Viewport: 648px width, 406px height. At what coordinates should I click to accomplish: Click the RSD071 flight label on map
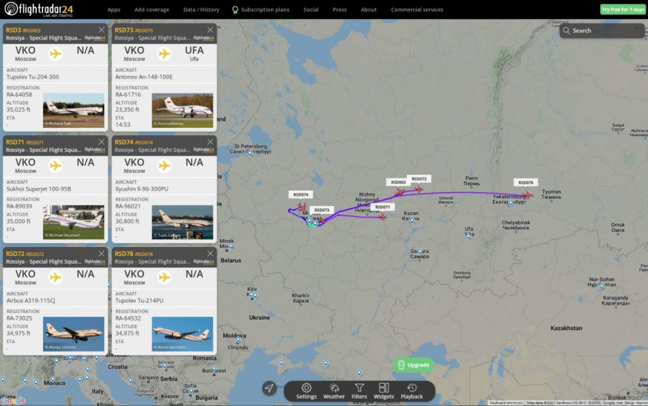[x=382, y=207]
